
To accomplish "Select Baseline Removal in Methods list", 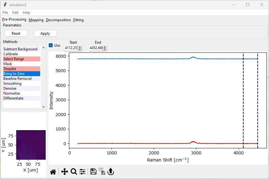I will [x=17, y=79].
